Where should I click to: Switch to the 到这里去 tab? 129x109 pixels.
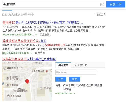tap(63, 65)
